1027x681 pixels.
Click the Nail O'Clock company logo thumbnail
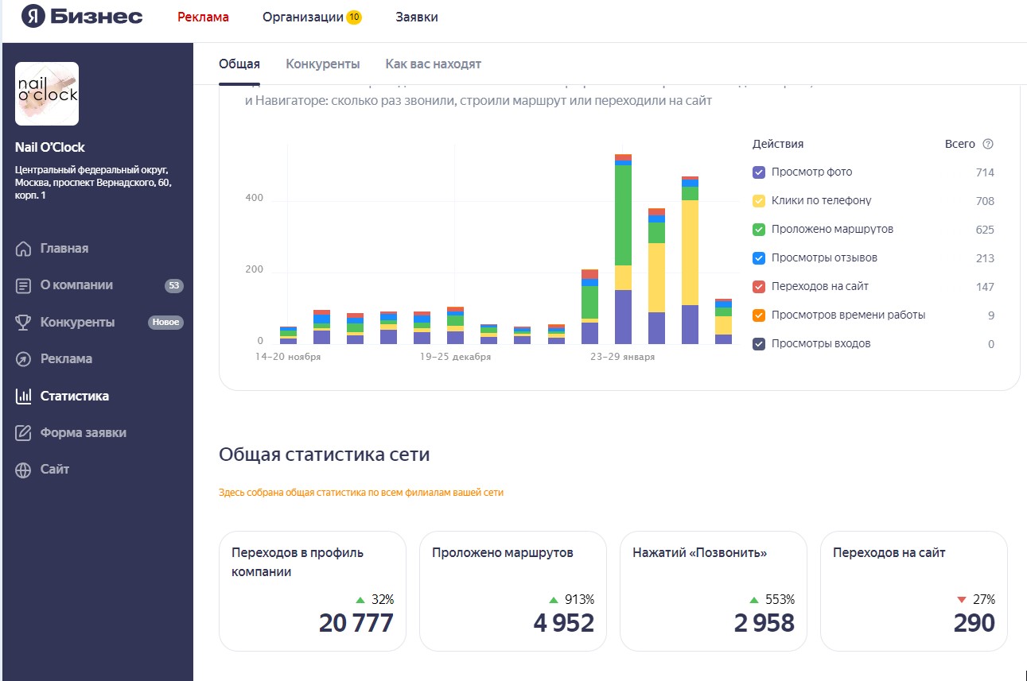pyautogui.click(x=47, y=94)
